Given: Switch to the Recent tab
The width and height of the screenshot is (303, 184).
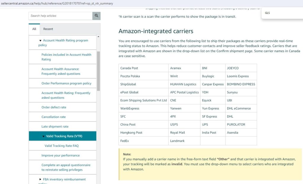Looking at the screenshot, I should [48, 29].
